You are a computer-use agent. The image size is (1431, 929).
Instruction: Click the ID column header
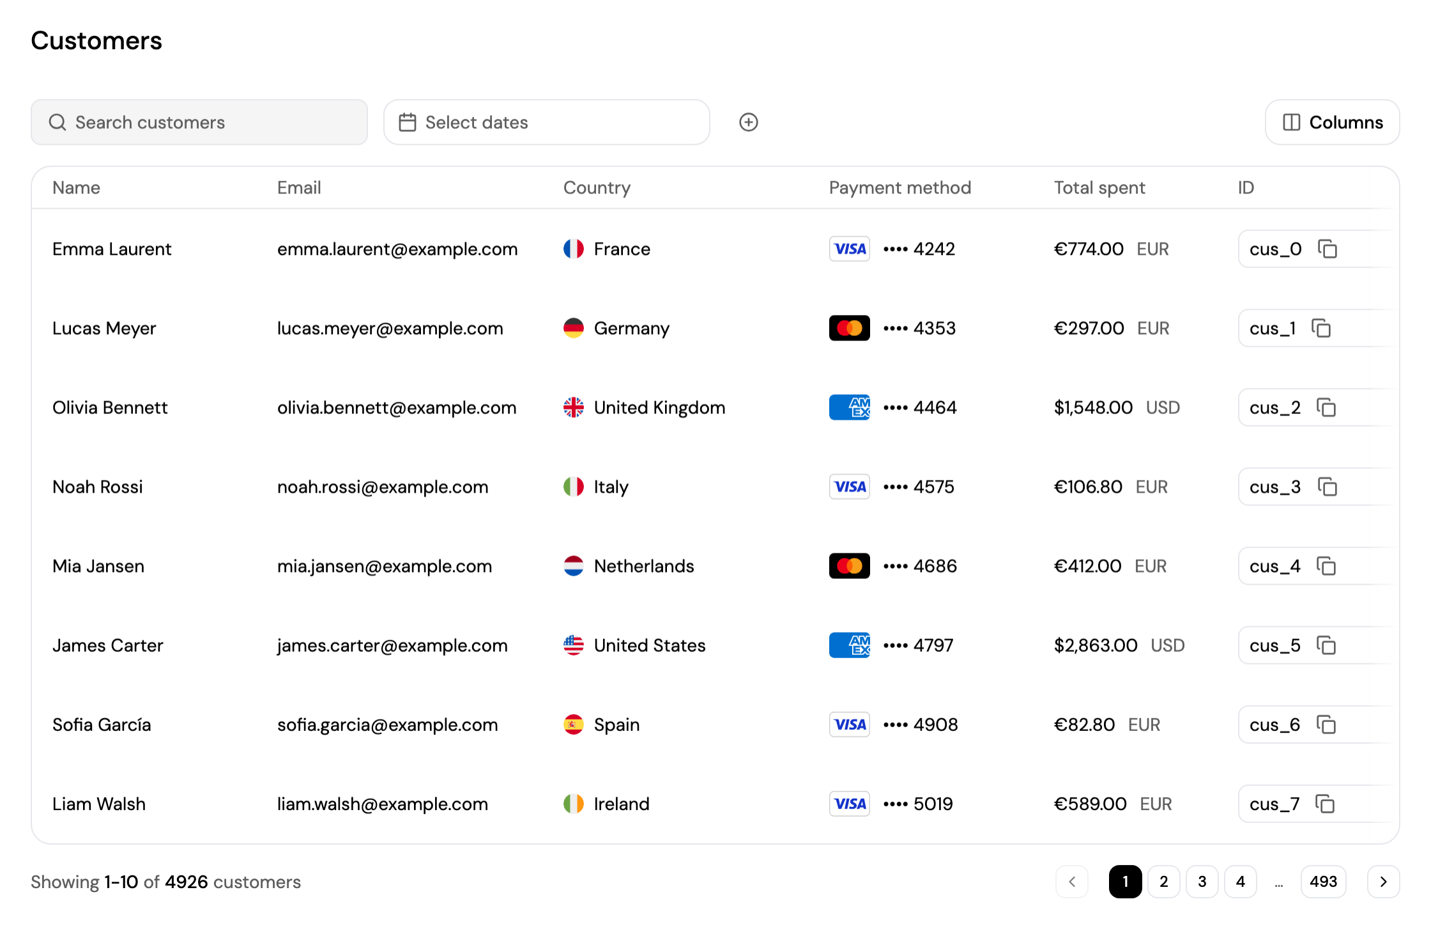pyautogui.click(x=1246, y=188)
